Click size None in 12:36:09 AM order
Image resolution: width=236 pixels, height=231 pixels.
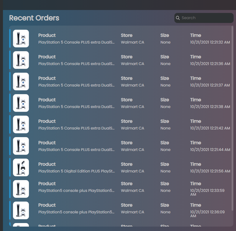click(165, 212)
